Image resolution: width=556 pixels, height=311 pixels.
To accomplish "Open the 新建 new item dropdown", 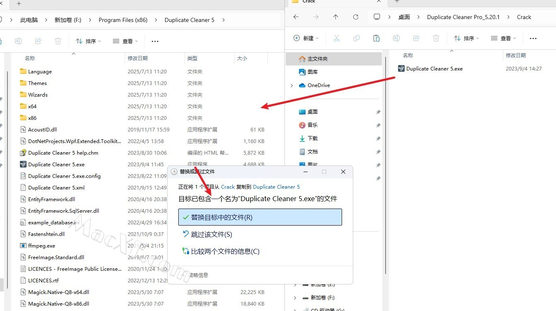I will pyautogui.click(x=306, y=38).
